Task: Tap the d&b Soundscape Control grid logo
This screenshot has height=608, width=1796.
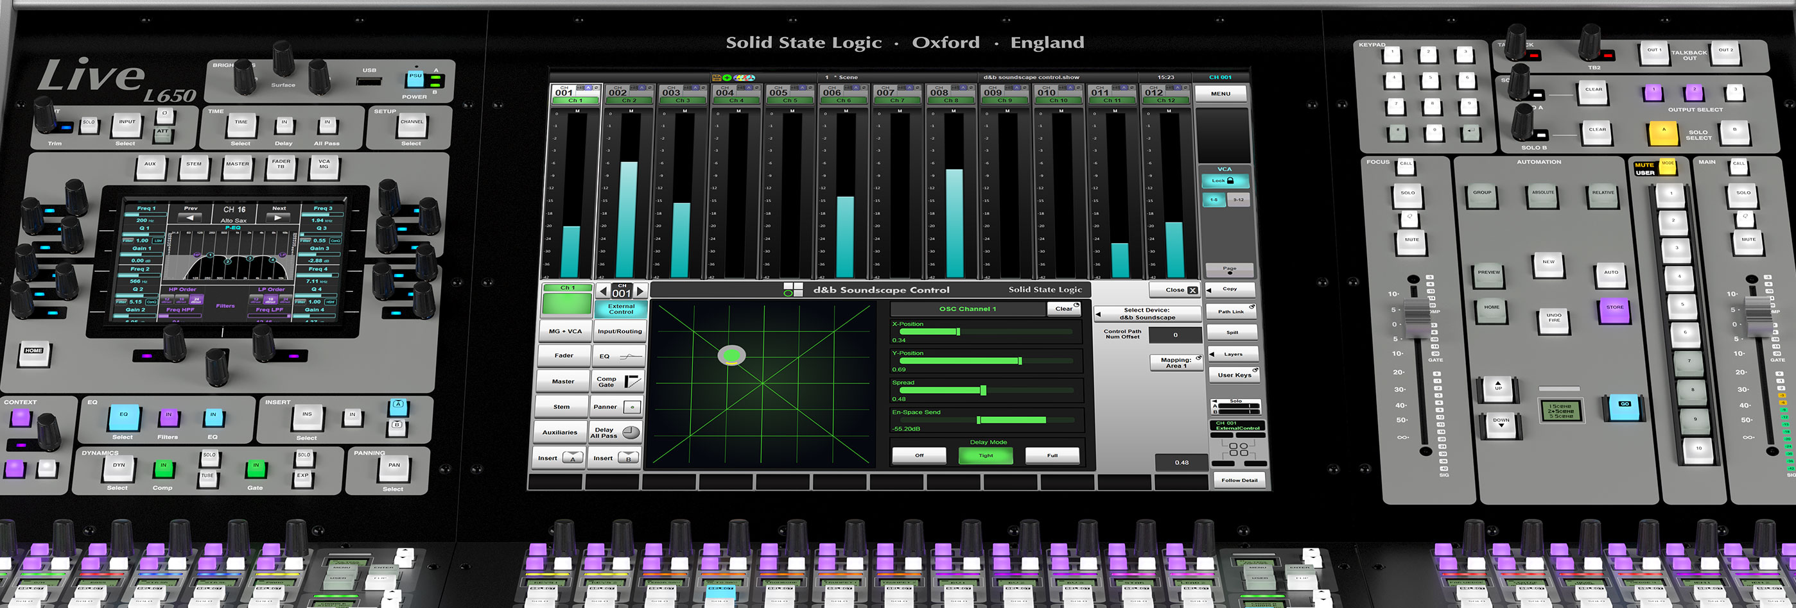Action: coord(793,290)
